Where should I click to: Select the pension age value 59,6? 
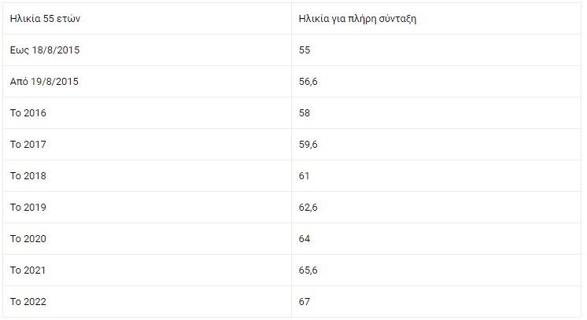(308, 145)
